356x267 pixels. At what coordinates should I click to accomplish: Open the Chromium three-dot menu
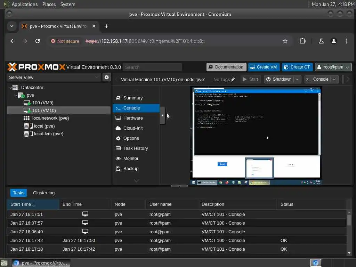click(346, 41)
